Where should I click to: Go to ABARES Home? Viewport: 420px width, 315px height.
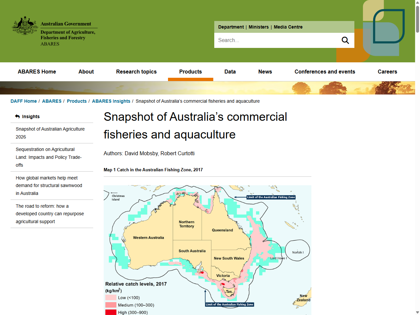coord(37,72)
